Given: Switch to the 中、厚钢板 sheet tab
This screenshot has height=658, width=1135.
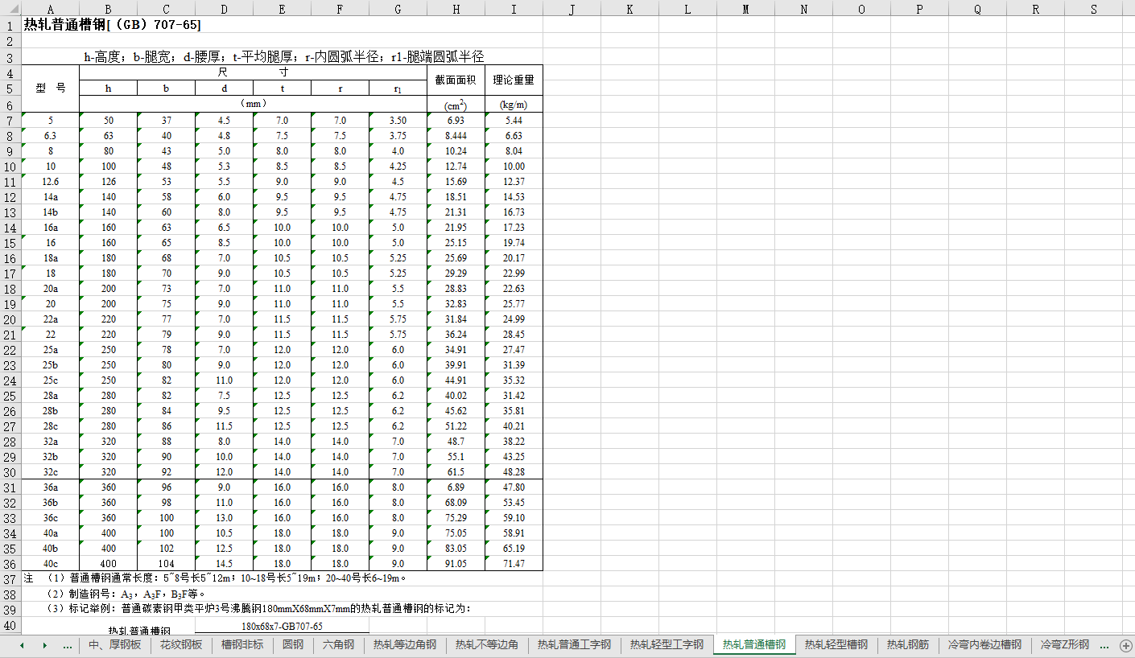Looking at the screenshot, I should click(114, 645).
